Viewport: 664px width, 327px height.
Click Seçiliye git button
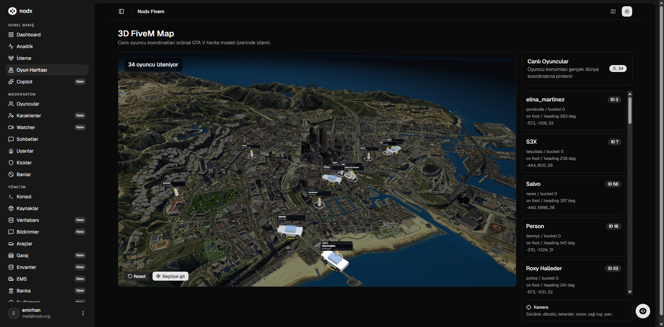pyautogui.click(x=170, y=276)
